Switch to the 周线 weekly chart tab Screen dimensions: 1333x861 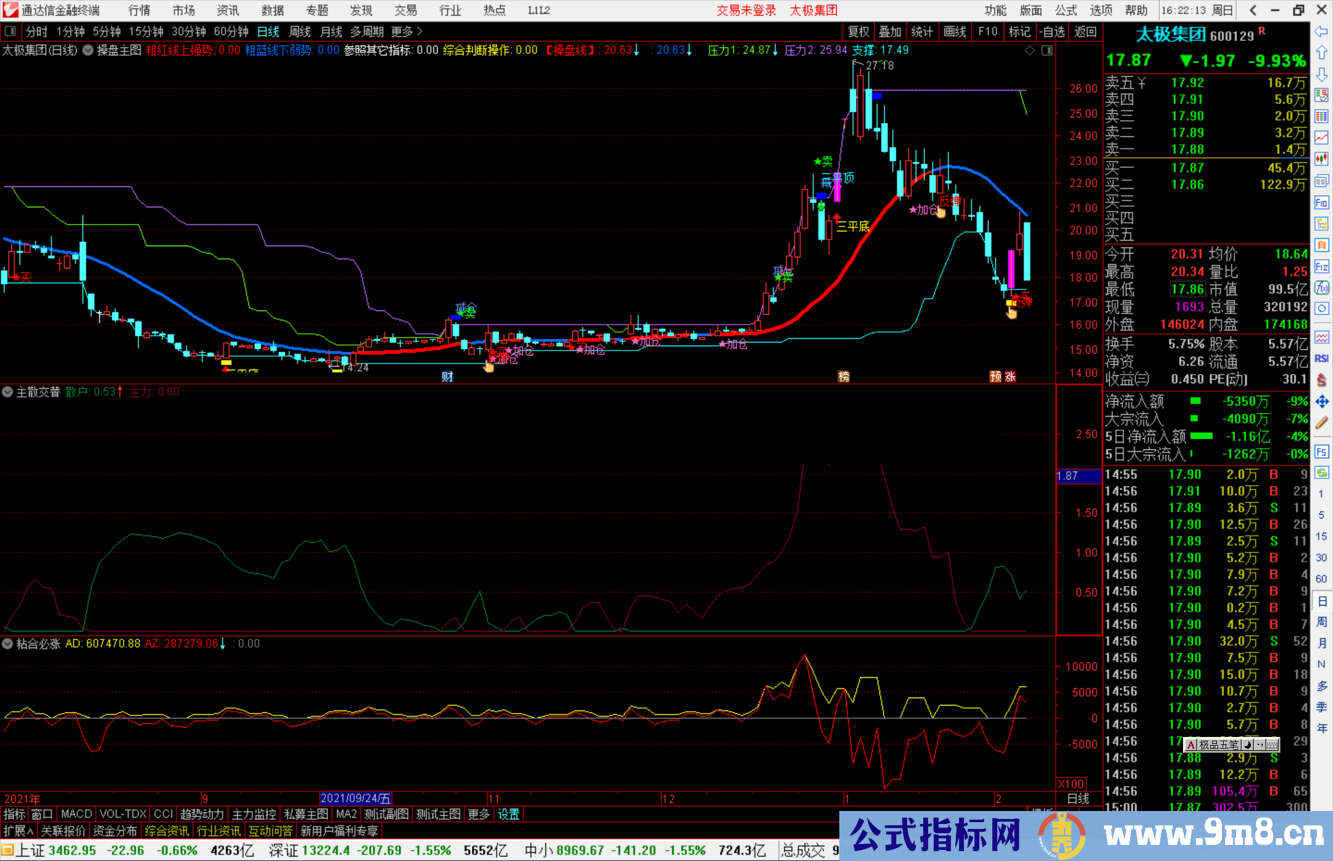300,31
